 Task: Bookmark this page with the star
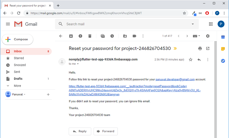(x=184, y=13)
